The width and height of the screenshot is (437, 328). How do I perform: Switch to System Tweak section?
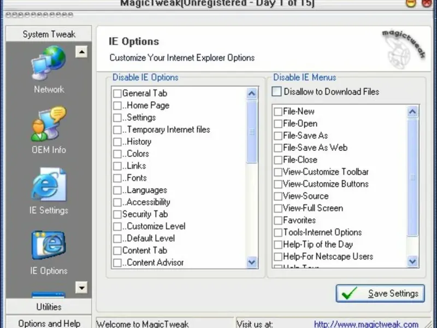click(49, 34)
